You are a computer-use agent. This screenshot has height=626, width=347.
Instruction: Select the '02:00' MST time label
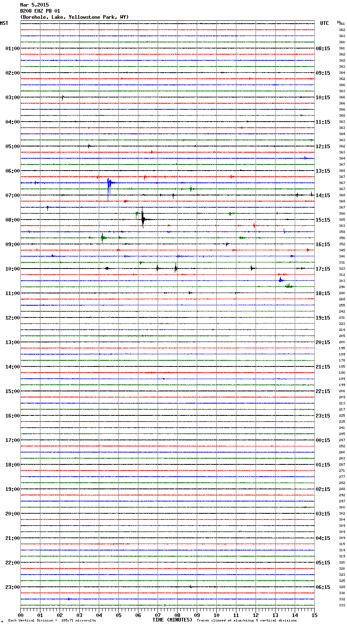[13, 73]
